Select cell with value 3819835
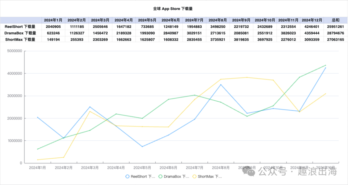This screenshot has width=348, height=185. [x=241, y=40]
